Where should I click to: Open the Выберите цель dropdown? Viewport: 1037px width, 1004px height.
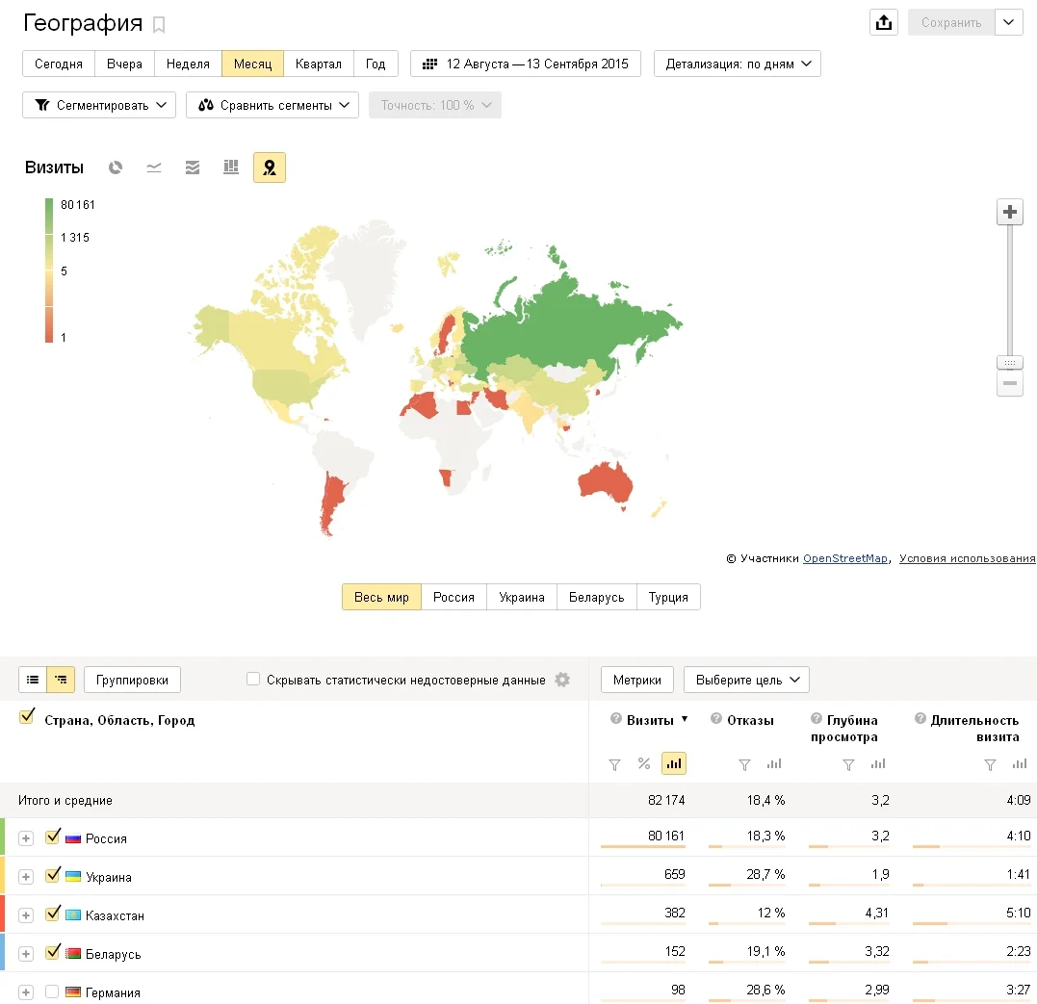click(x=746, y=680)
